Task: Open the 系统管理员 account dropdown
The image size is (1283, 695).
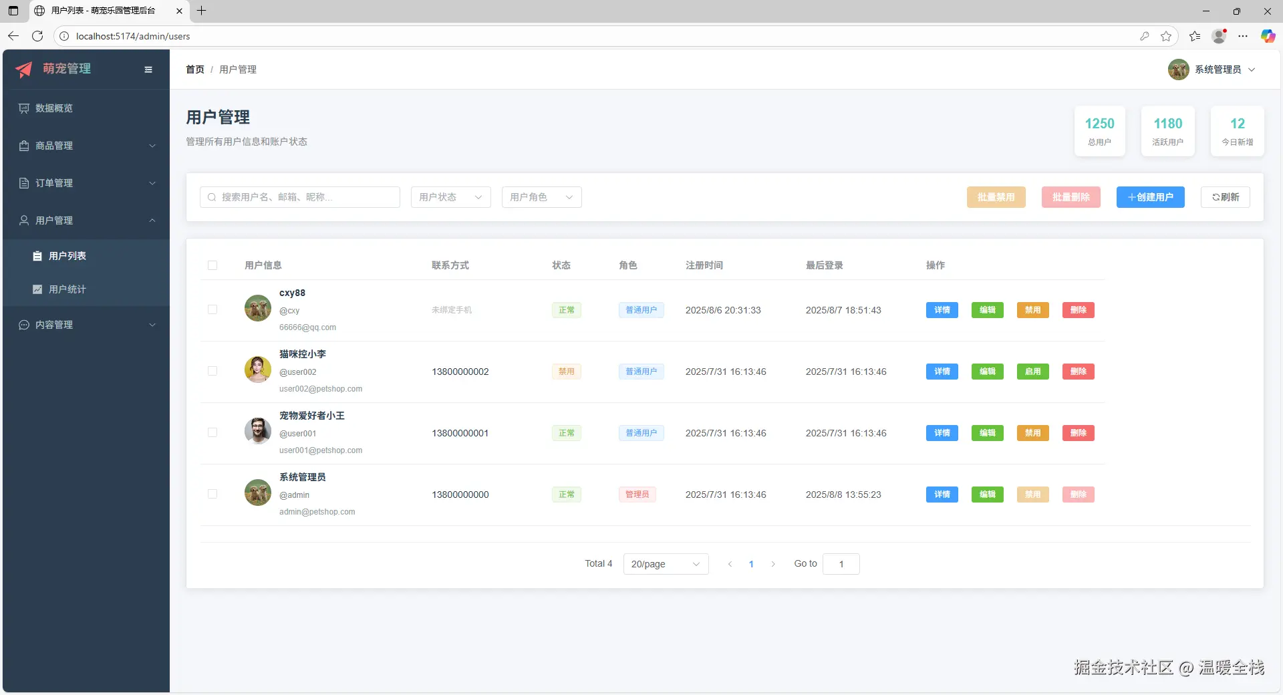Action: [x=1212, y=69]
